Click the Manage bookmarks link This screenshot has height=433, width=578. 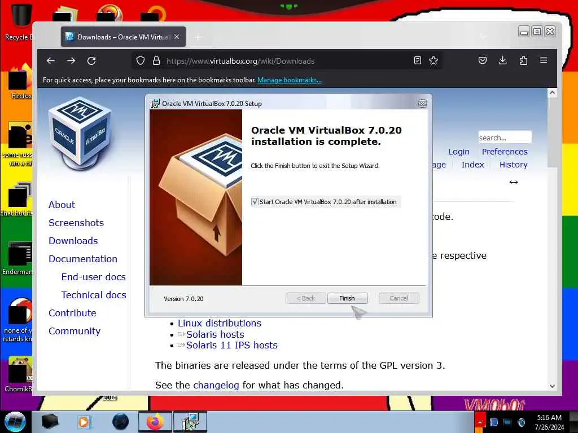point(290,80)
